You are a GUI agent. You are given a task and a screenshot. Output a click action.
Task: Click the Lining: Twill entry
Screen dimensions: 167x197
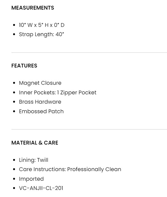pyautogui.click(x=34, y=160)
